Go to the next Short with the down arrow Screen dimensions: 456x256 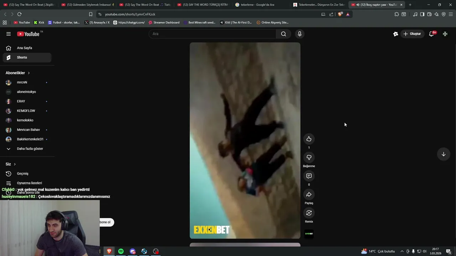(444, 154)
